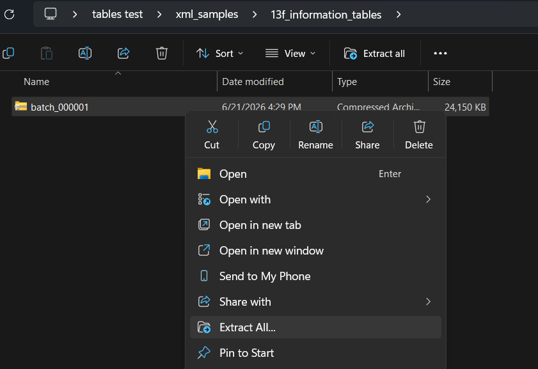
Task: Click the '24,150 KB' size cell
Action: click(x=465, y=107)
